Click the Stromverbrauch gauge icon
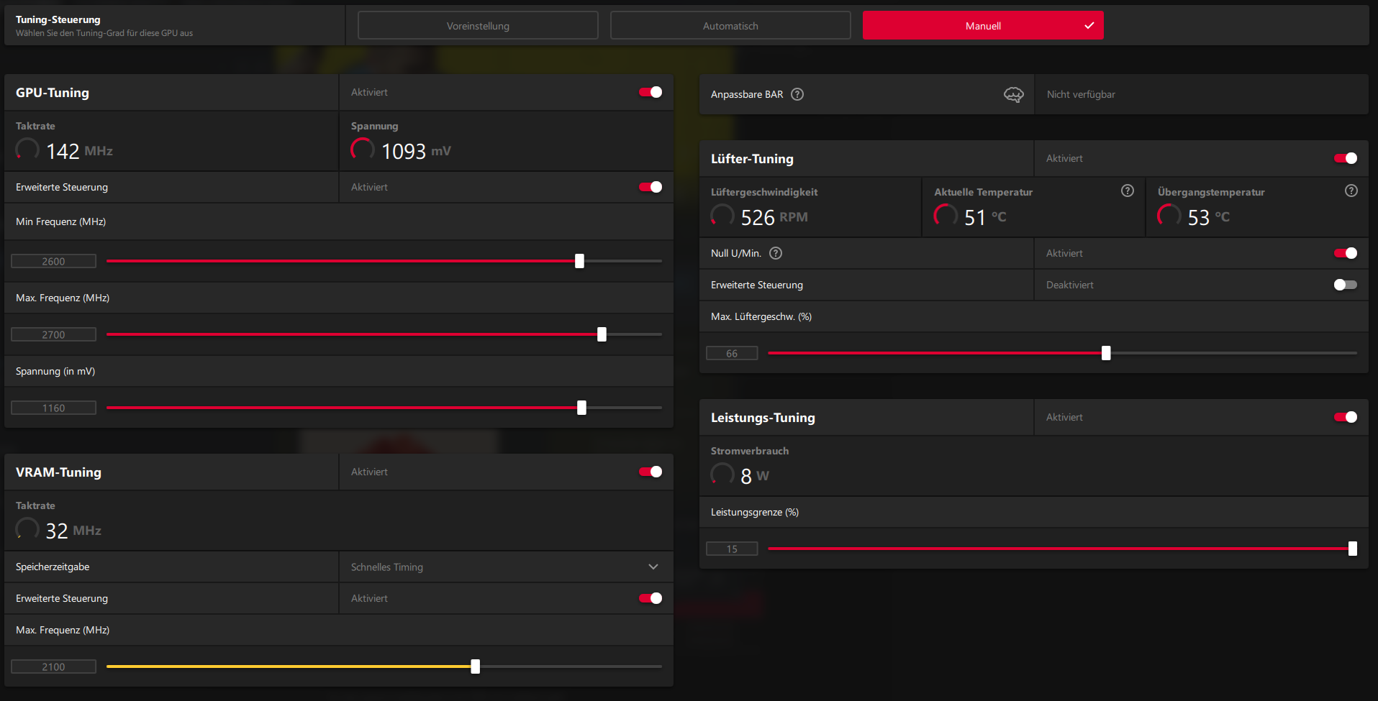This screenshot has height=701, width=1378. pyautogui.click(x=722, y=475)
